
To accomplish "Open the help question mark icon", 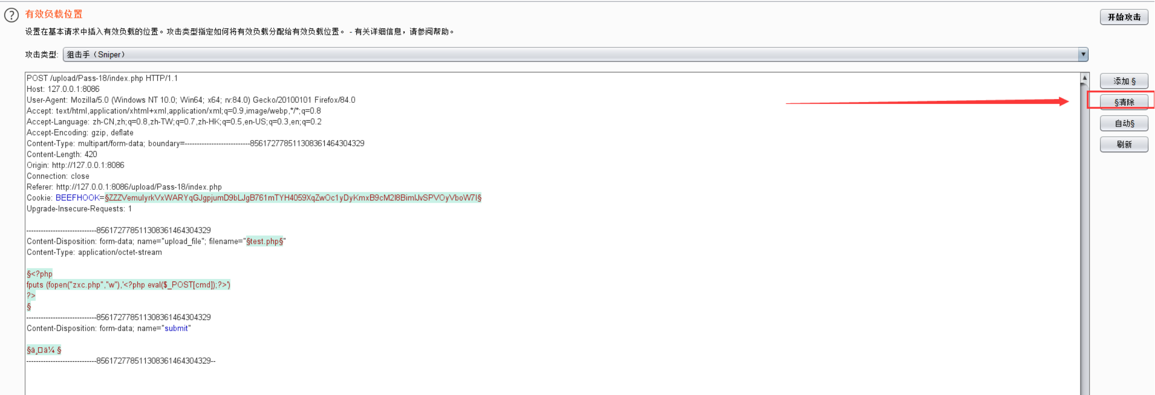I will (x=11, y=15).
